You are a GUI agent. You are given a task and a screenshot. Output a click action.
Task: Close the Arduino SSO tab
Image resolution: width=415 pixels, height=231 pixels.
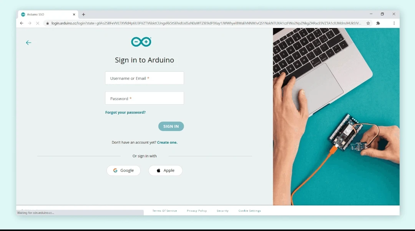[74, 15]
